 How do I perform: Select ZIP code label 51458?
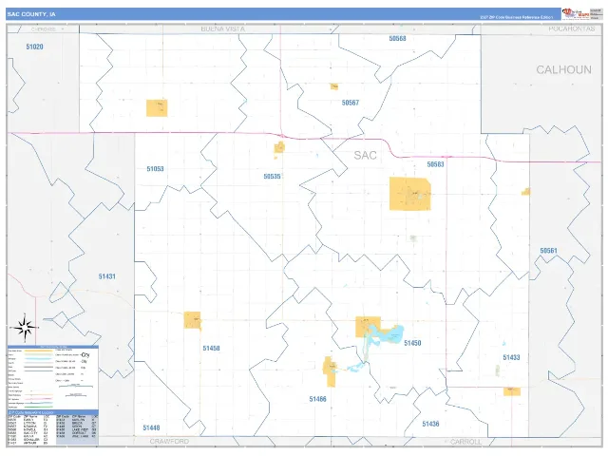click(x=211, y=349)
